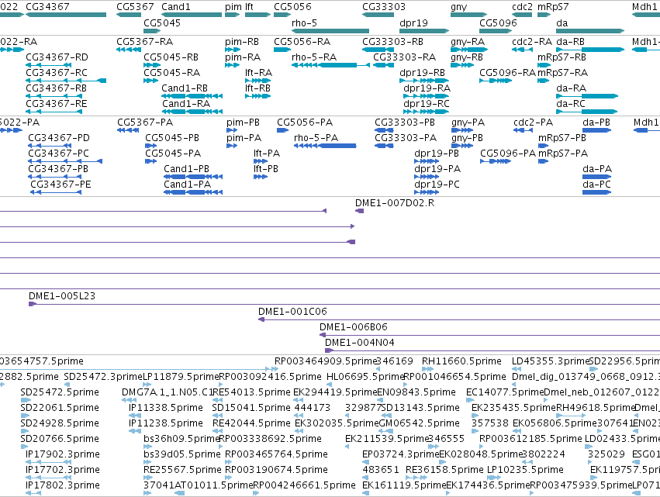
Task: Select transcript da-RB
Action: [x=590, y=50]
